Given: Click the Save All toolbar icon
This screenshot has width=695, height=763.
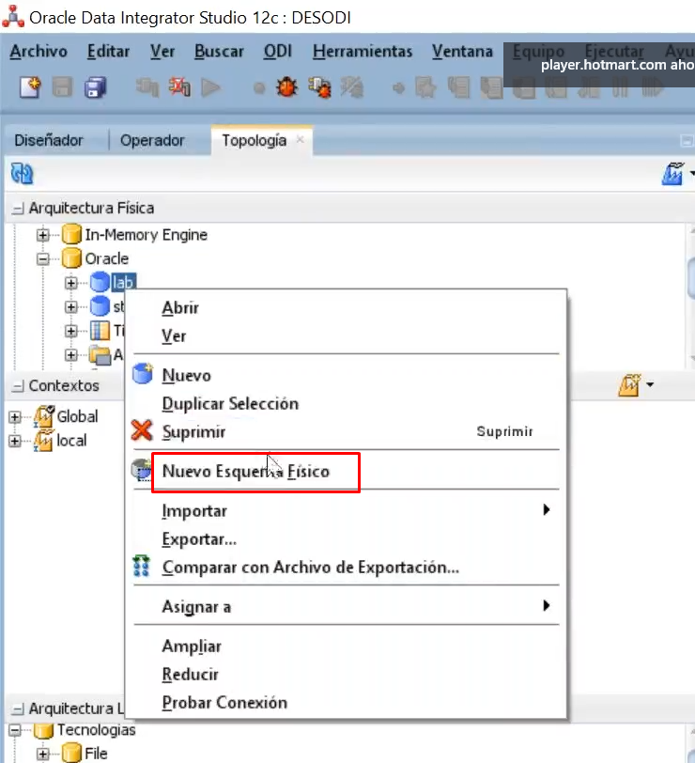Looking at the screenshot, I should 95,88.
